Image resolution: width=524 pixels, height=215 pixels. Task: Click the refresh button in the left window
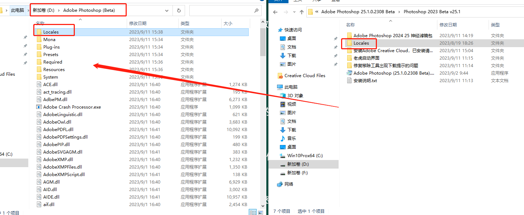[179, 11]
